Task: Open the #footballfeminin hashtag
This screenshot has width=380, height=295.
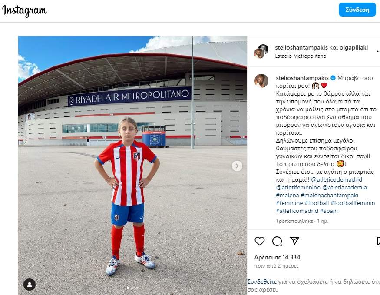Action: [353, 203]
